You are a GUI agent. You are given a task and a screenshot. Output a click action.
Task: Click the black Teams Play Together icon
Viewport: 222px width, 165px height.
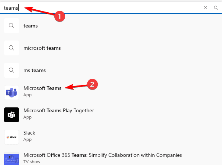click(x=12, y=115)
